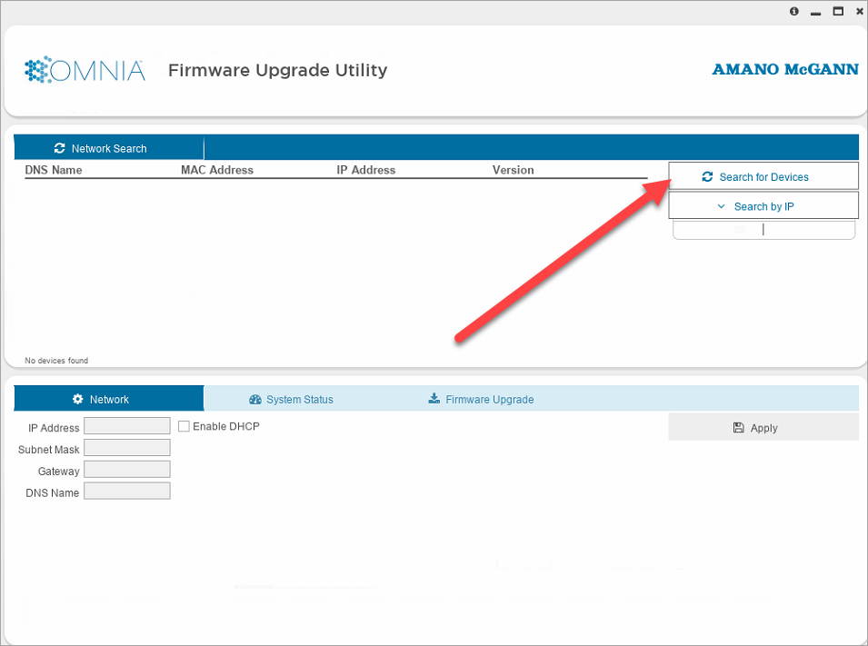Click the Apply button

click(x=763, y=427)
